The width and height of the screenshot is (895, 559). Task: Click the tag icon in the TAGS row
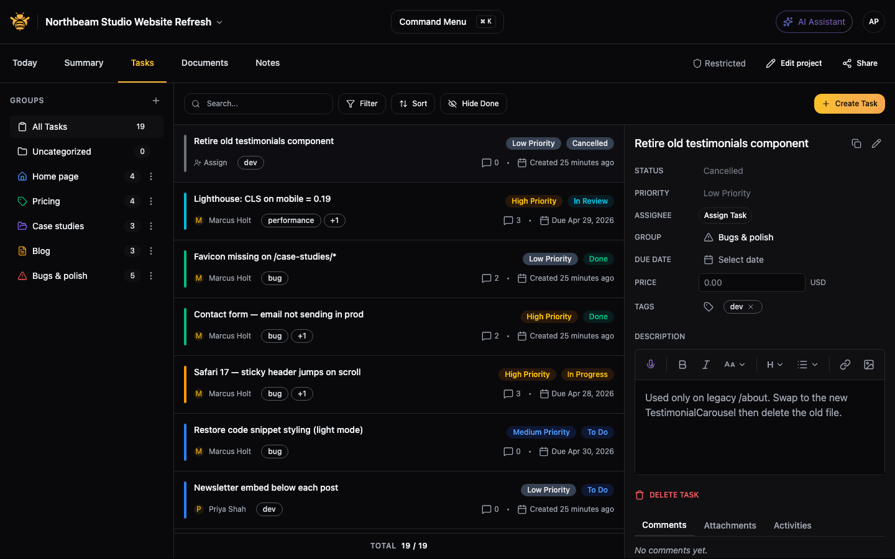click(708, 306)
